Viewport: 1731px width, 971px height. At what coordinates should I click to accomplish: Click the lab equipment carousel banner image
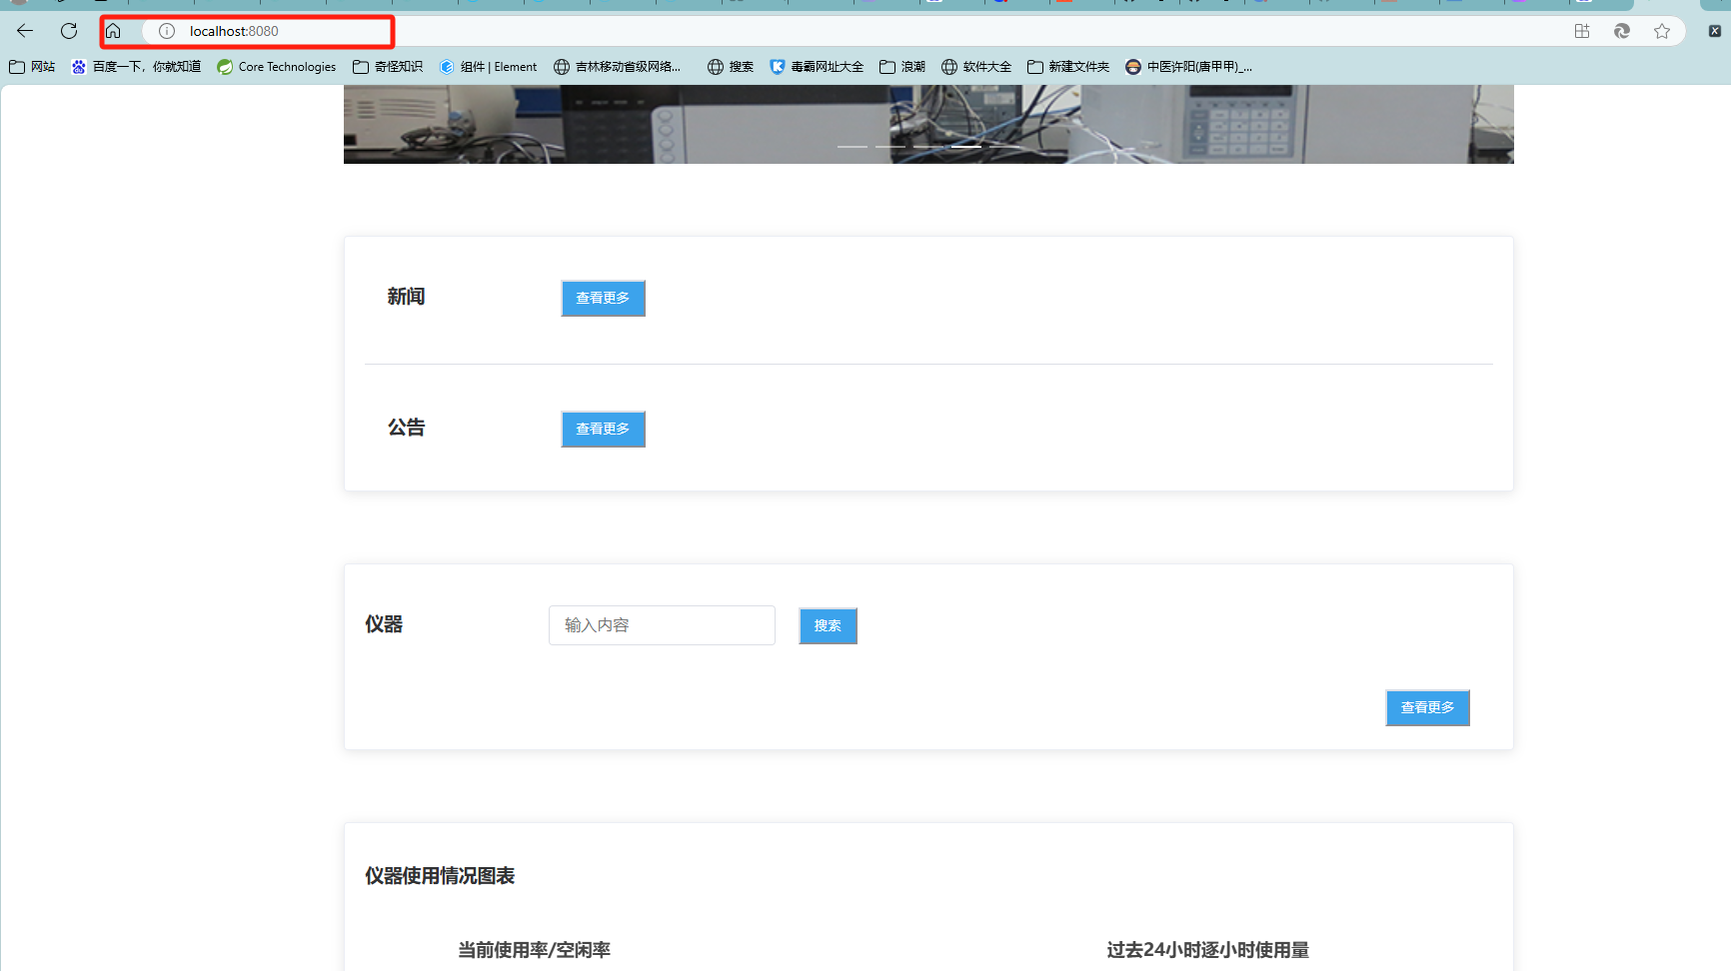coord(928,124)
